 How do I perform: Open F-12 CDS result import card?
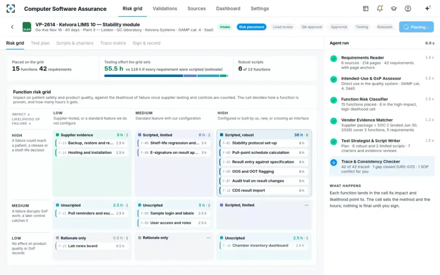tap(264, 190)
